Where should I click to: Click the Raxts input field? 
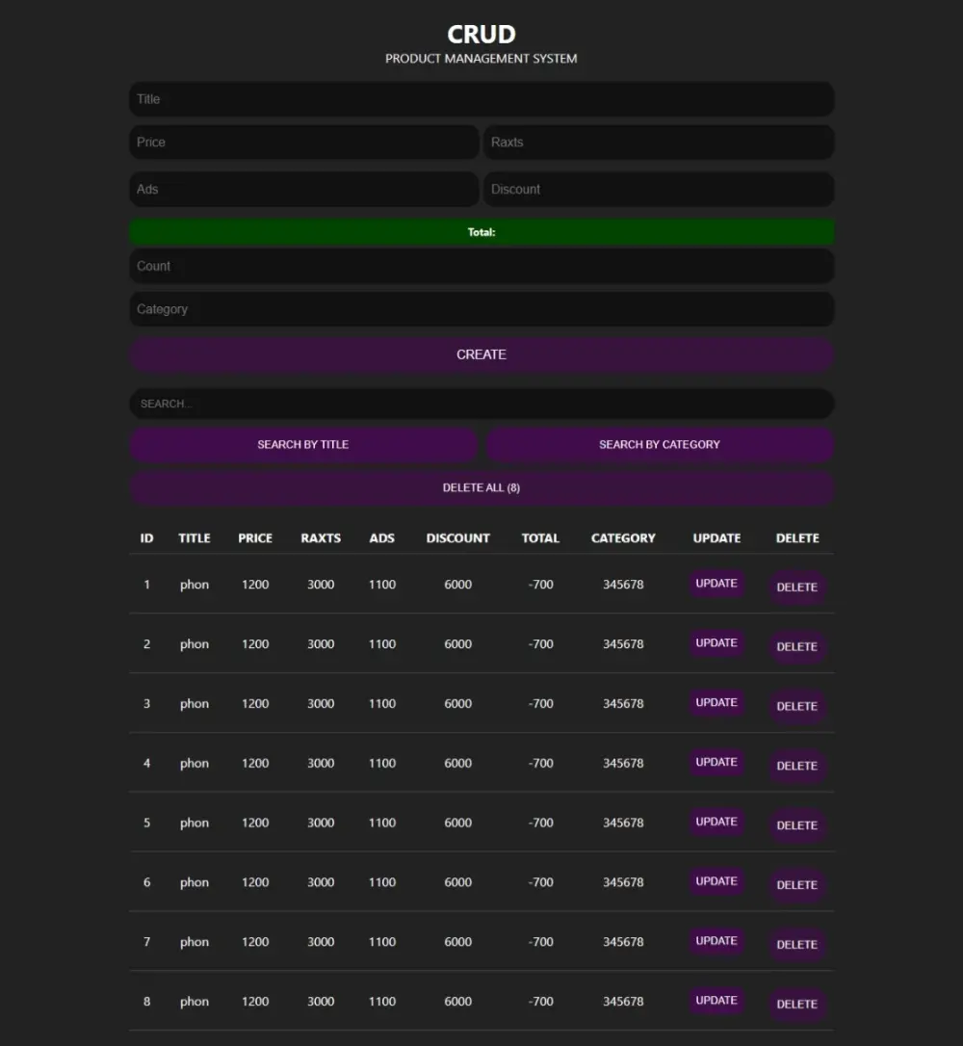click(x=660, y=142)
